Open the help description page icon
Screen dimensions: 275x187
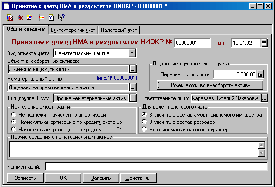[51, 17]
